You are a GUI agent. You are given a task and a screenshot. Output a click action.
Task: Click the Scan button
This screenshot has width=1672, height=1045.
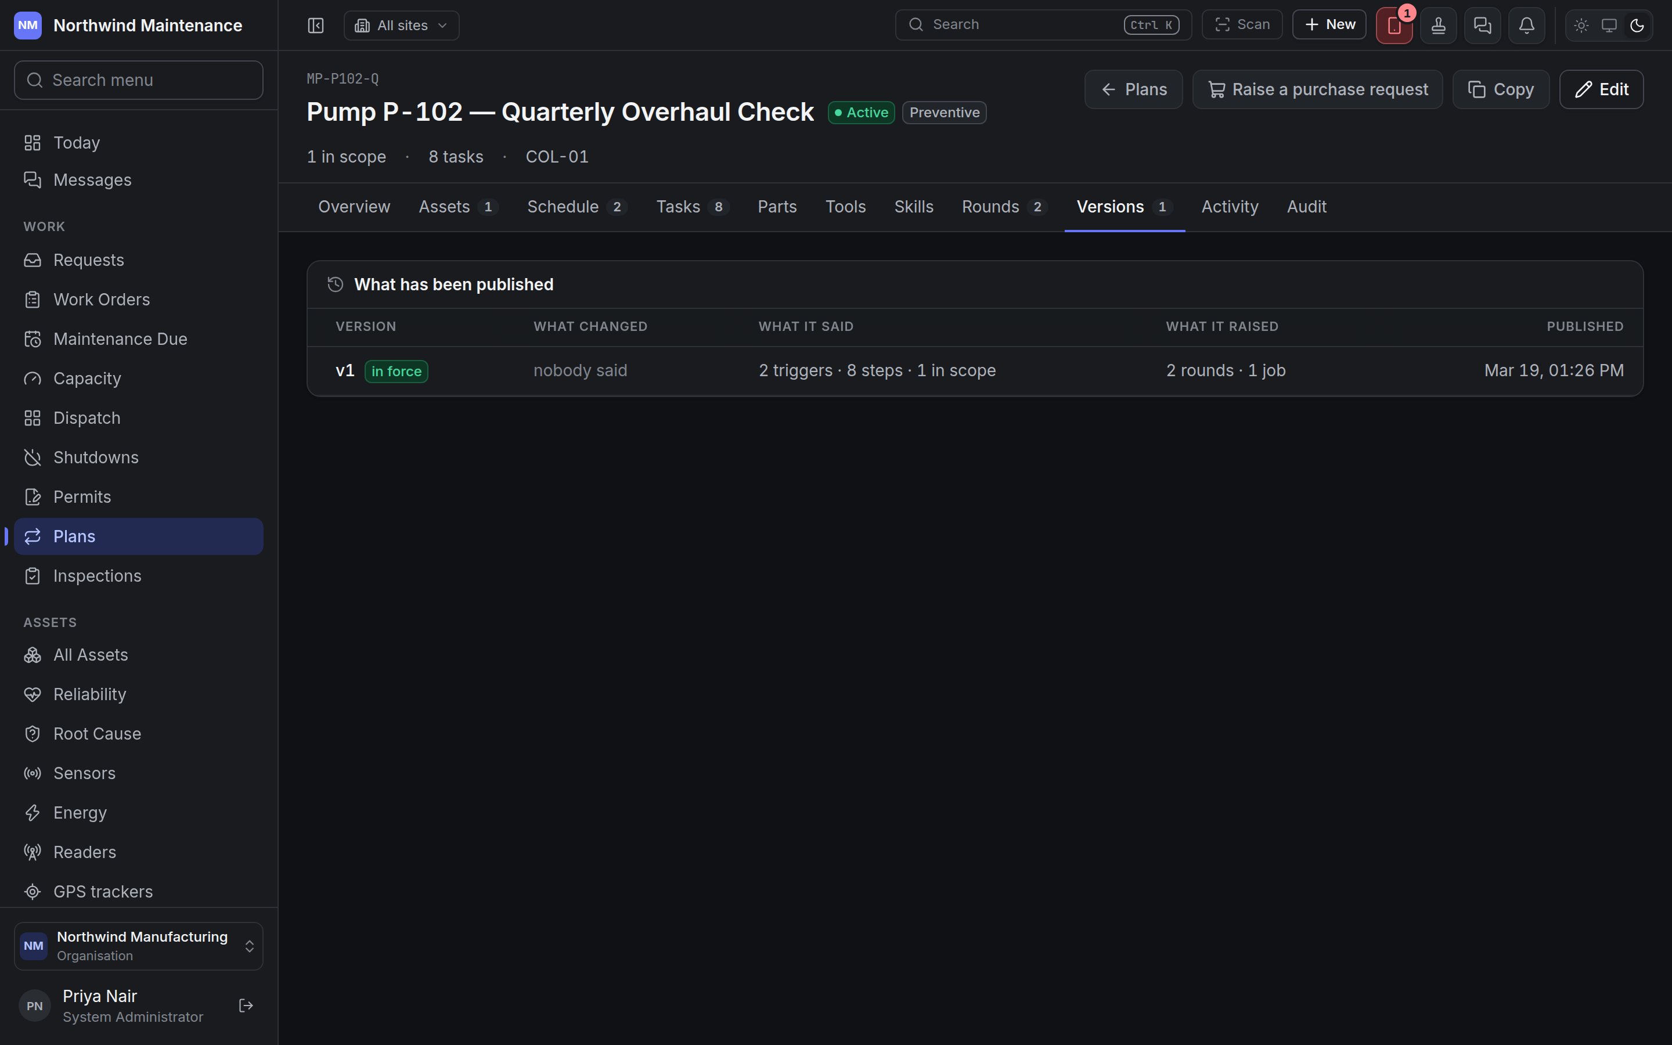pos(1242,25)
